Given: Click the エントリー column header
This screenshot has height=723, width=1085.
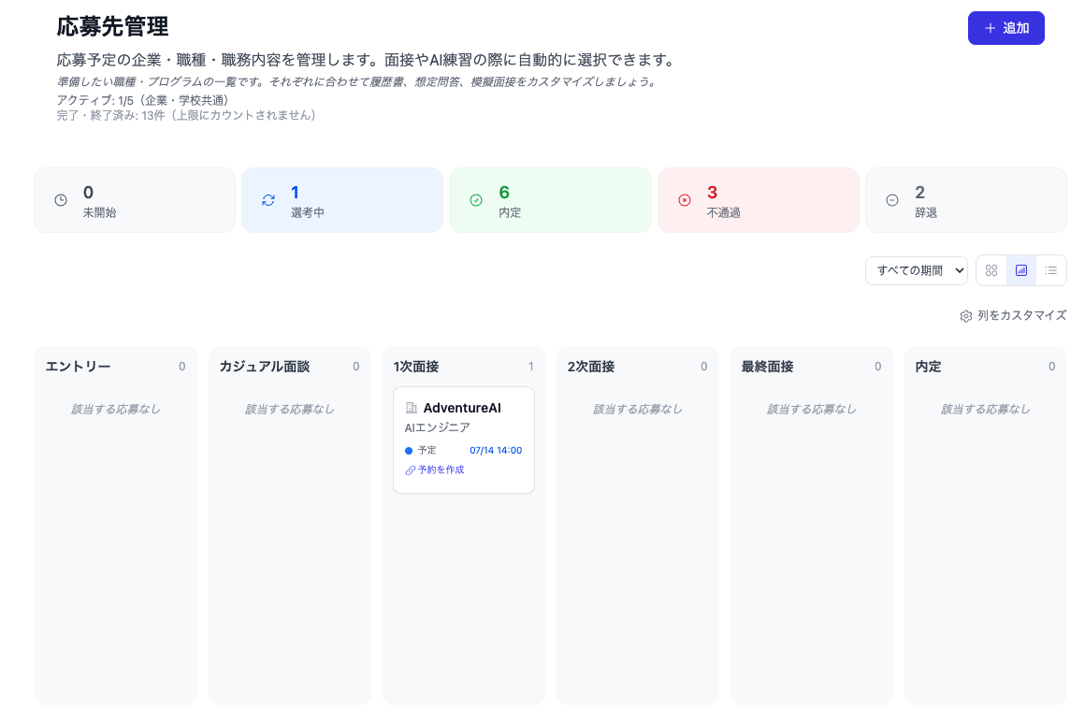Looking at the screenshot, I should point(79,367).
